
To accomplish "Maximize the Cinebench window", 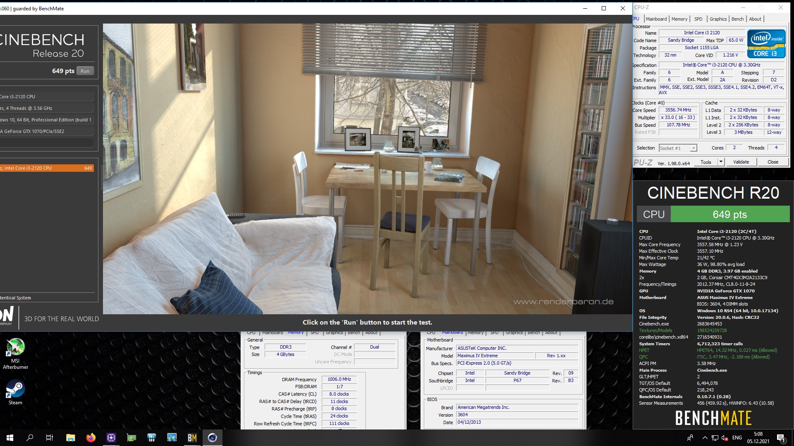I will click(604, 8).
